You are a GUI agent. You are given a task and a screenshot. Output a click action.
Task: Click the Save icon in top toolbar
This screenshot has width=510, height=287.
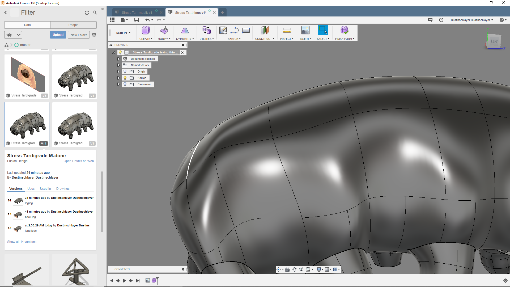pyautogui.click(x=137, y=20)
